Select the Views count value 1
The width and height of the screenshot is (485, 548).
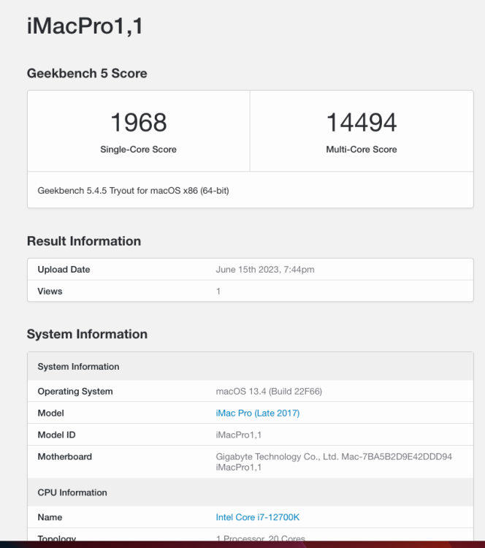[218, 291]
